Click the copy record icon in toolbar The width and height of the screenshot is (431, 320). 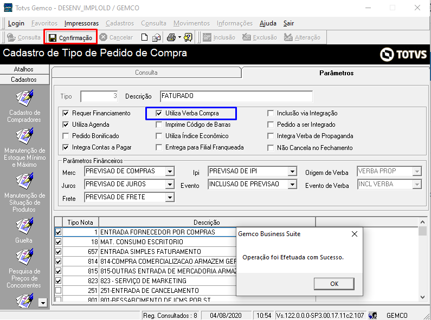pyautogui.click(x=156, y=37)
